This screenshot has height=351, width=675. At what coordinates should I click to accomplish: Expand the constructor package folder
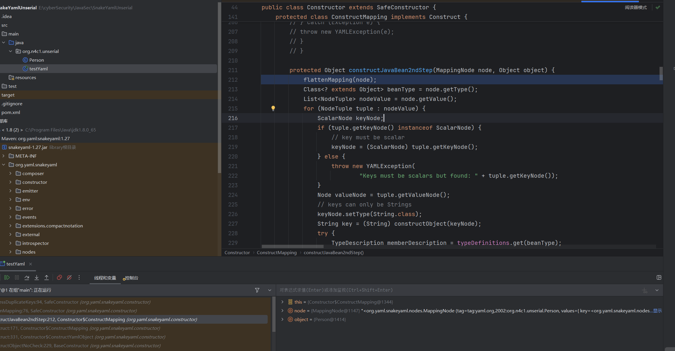point(10,182)
